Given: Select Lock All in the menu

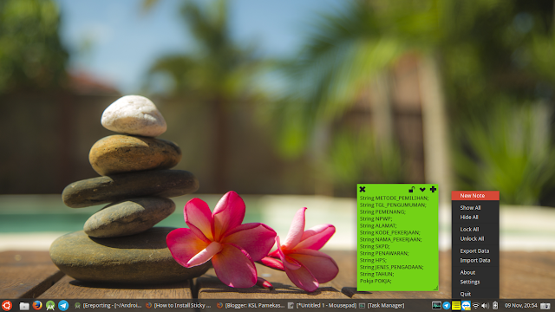Looking at the screenshot, I should 475,229.
